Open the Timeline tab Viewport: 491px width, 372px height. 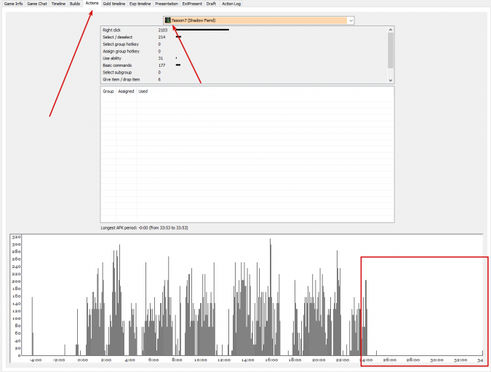point(58,4)
